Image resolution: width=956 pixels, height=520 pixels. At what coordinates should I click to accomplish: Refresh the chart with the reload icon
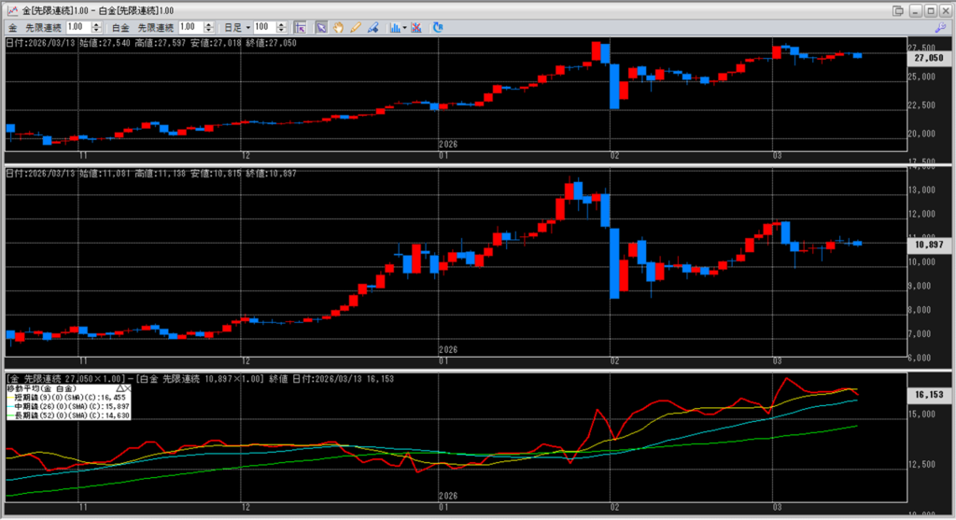click(x=440, y=28)
